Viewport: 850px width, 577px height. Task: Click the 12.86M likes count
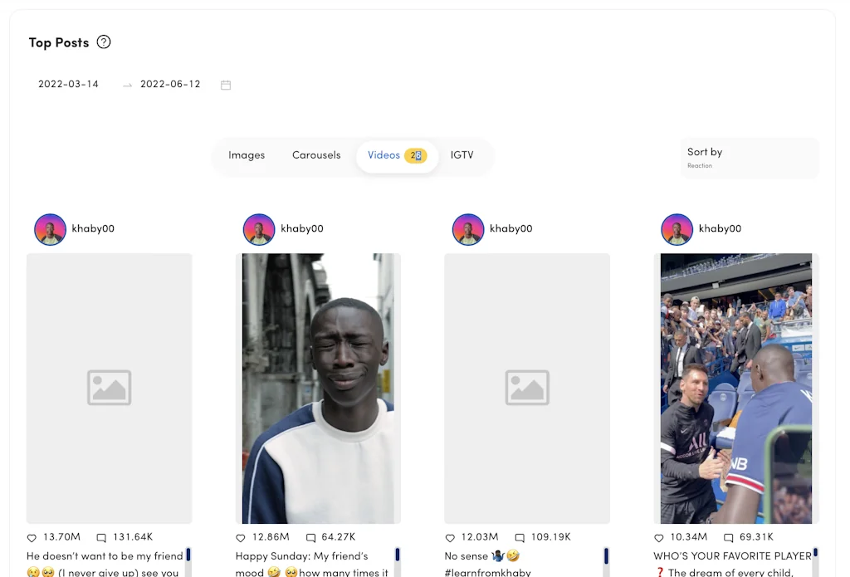[271, 537]
